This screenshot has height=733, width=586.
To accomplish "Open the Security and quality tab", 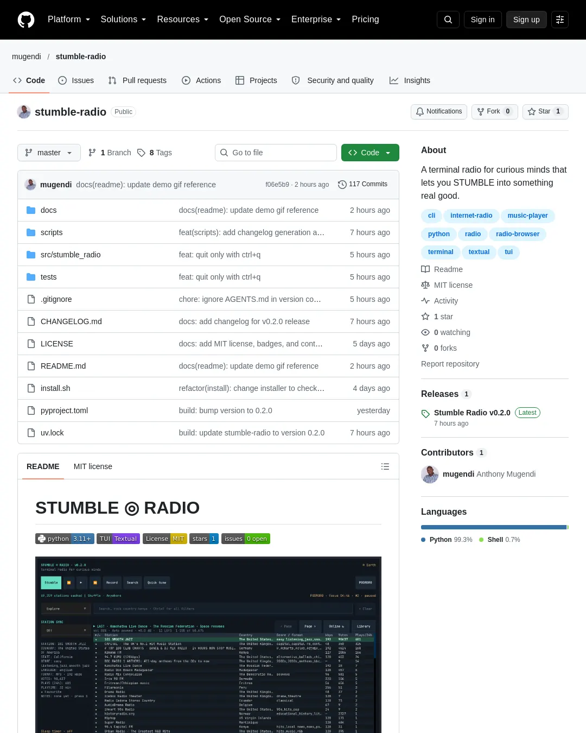I will point(333,80).
